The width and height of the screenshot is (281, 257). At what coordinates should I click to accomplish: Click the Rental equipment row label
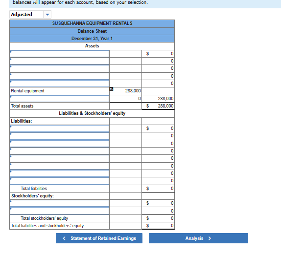pyautogui.click(x=27, y=91)
